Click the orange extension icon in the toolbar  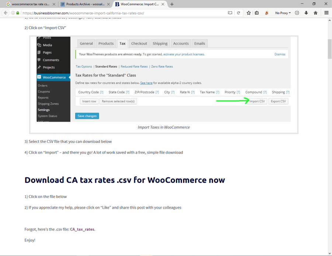[x=267, y=13]
